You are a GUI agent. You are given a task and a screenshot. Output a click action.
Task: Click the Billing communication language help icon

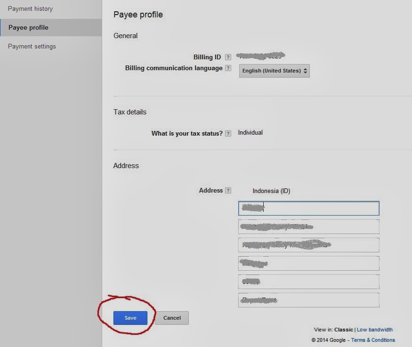(x=228, y=68)
